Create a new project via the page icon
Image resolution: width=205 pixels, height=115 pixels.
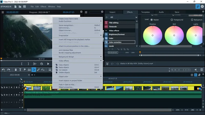coord(15,7)
